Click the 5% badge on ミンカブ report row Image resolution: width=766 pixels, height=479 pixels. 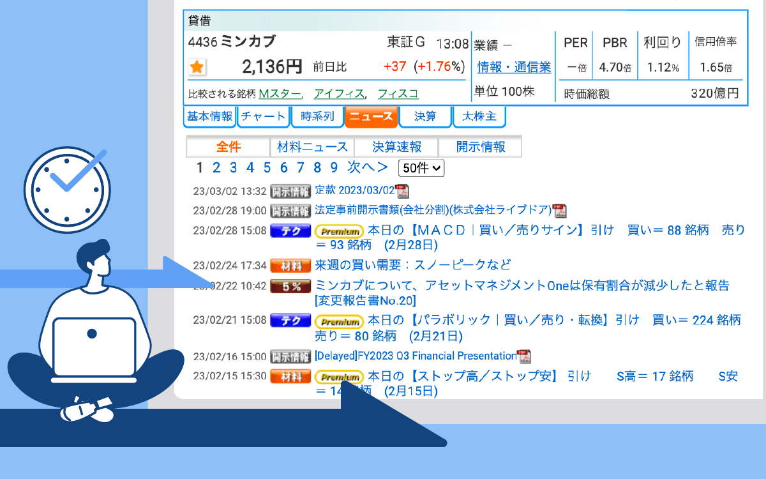pos(290,286)
